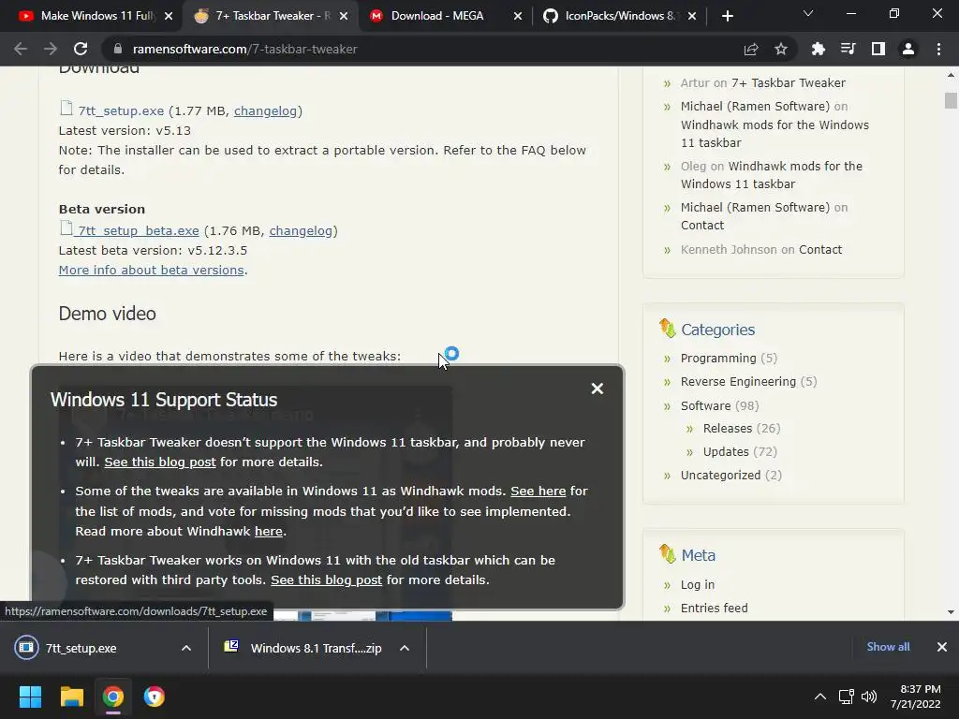959x719 pixels.
Task: Open the Entries feed link
Action: click(x=715, y=608)
